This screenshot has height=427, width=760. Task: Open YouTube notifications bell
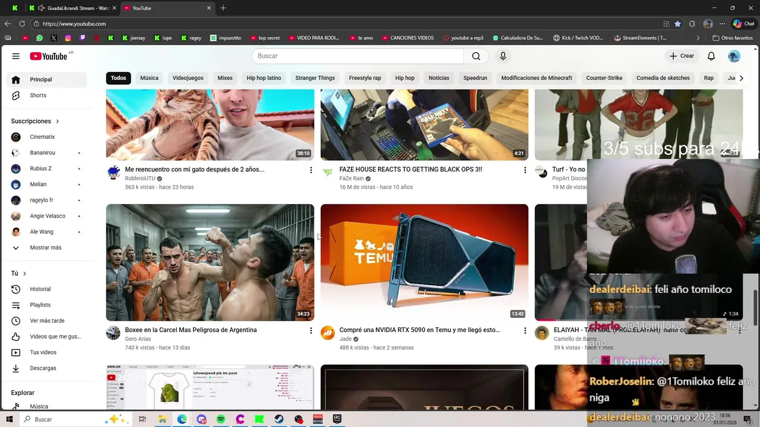(711, 56)
